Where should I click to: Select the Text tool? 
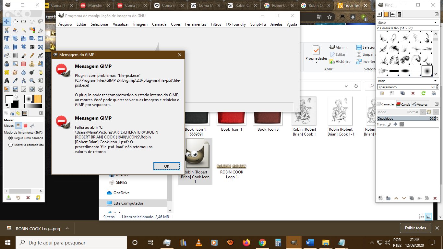pos(6,81)
